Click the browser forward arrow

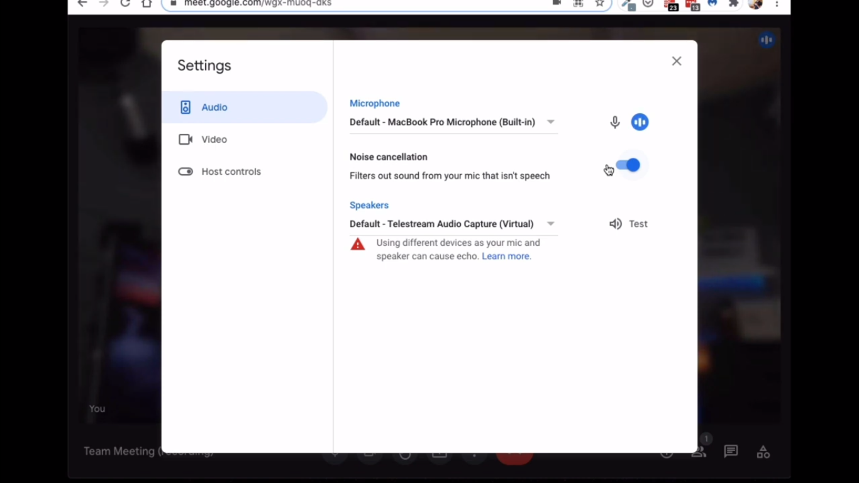coord(104,4)
